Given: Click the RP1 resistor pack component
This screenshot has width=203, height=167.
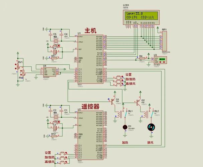Looking at the screenshot, I should pos(164,41).
